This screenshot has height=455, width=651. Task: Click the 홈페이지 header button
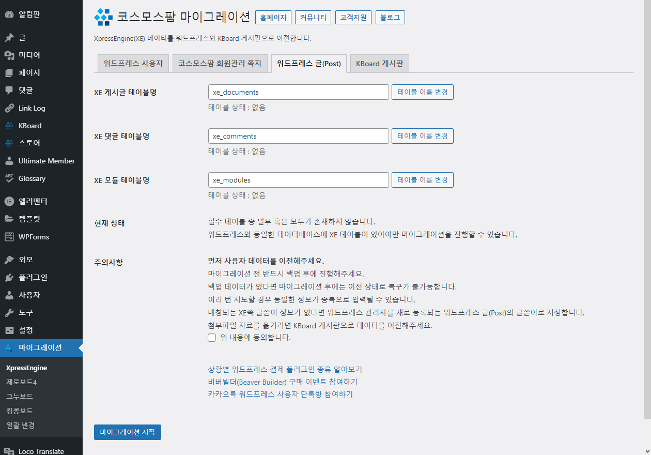coord(273,17)
